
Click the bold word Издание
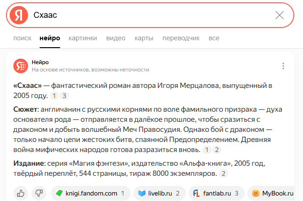pos(28,163)
